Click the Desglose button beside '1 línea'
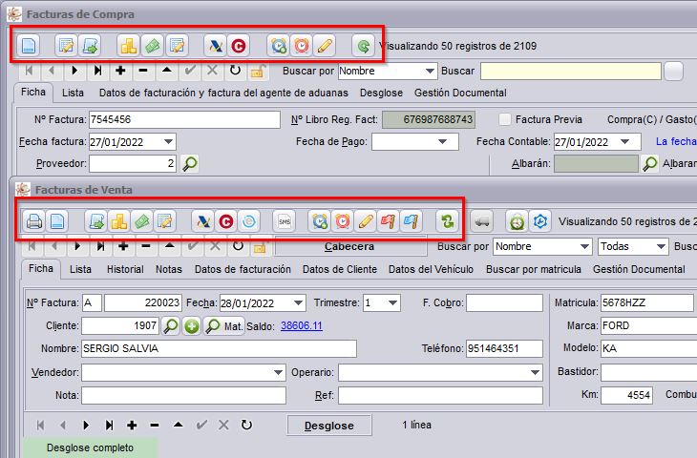The image size is (697, 458). click(329, 426)
